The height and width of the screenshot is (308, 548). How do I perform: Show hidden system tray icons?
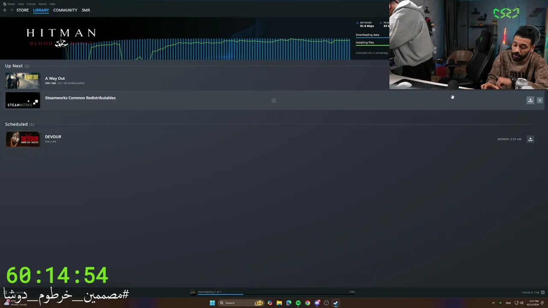493,303
